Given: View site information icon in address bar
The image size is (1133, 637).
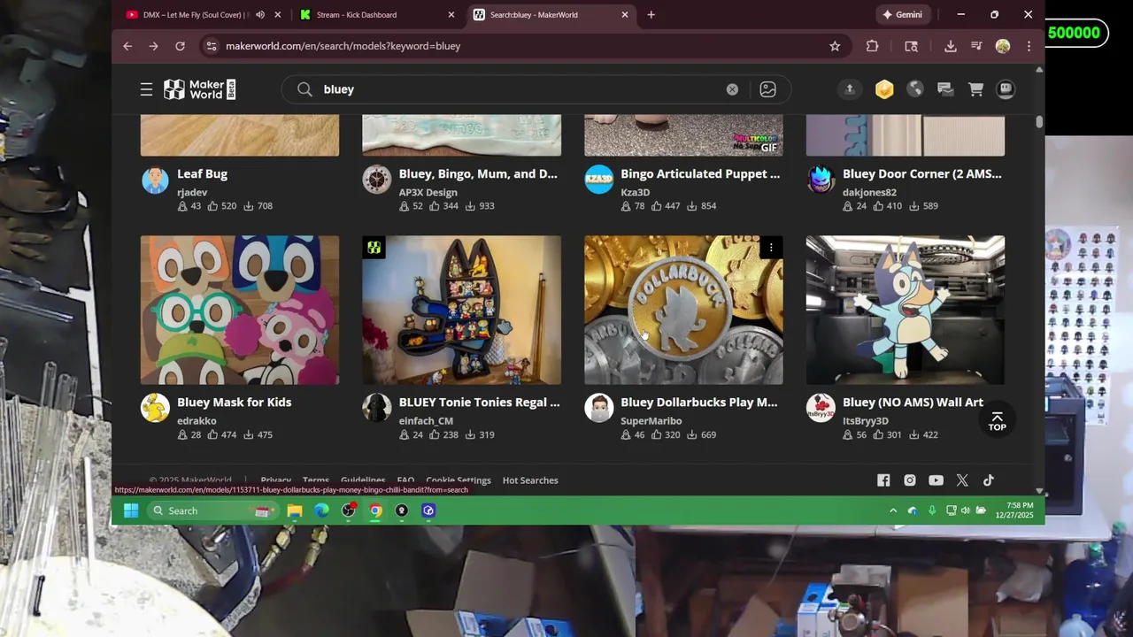Looking at the screenshot, I should 210,46.
